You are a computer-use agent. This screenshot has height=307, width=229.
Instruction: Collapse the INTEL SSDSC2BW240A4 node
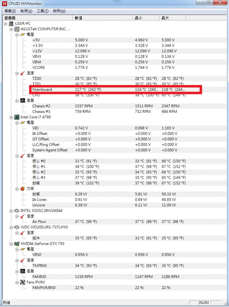11,211
